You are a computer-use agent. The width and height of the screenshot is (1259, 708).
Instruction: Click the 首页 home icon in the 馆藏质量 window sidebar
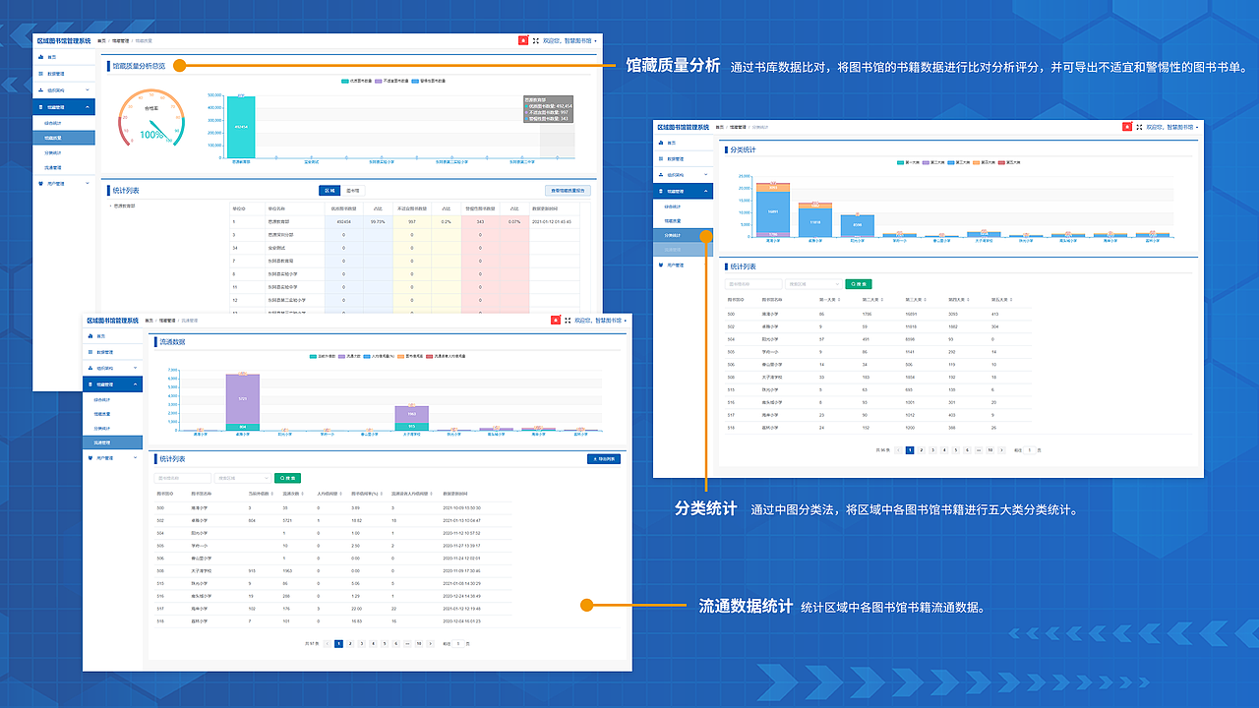(x=40, y=57)
